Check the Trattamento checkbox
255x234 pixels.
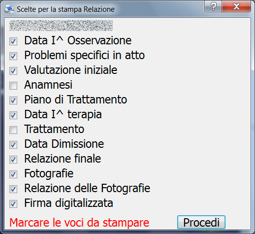(x=13, y=130)
